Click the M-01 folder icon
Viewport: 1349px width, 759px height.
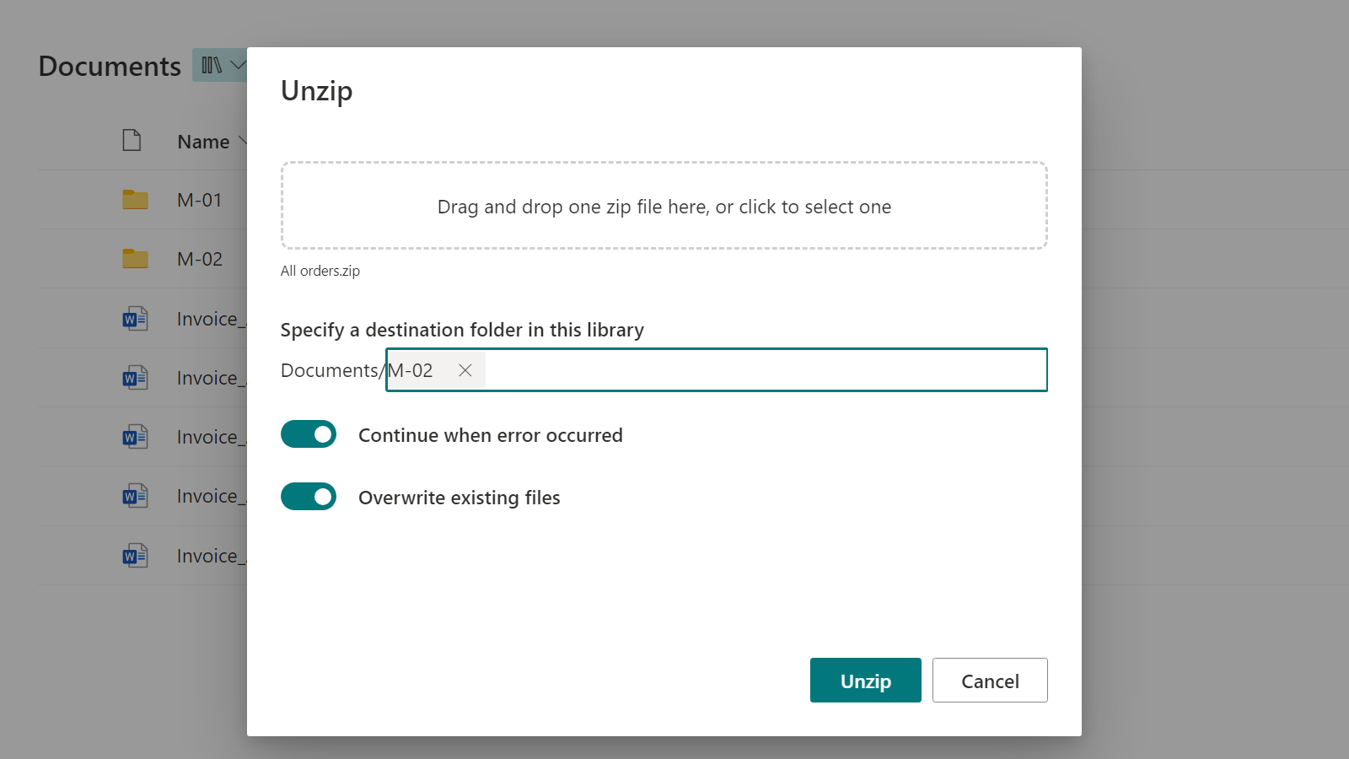click(x=135, y=199)
